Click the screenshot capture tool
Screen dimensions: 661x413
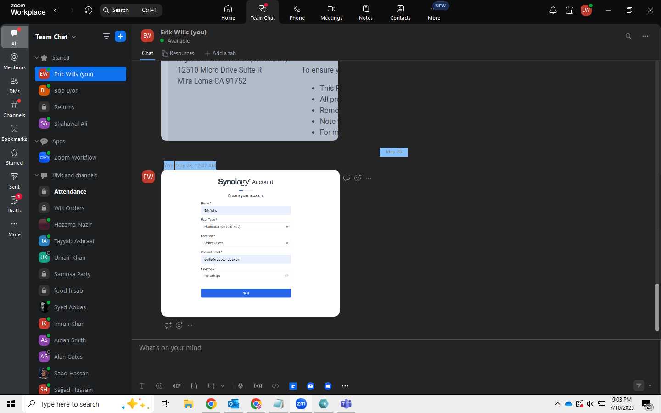[211, 386]
